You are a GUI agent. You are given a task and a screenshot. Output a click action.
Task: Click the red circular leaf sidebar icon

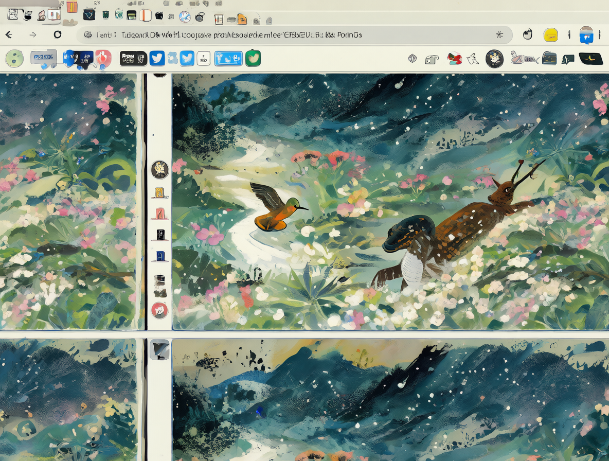(159, 310)
